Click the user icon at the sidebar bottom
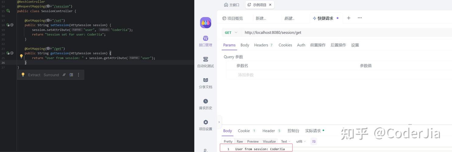 point(205,150)
